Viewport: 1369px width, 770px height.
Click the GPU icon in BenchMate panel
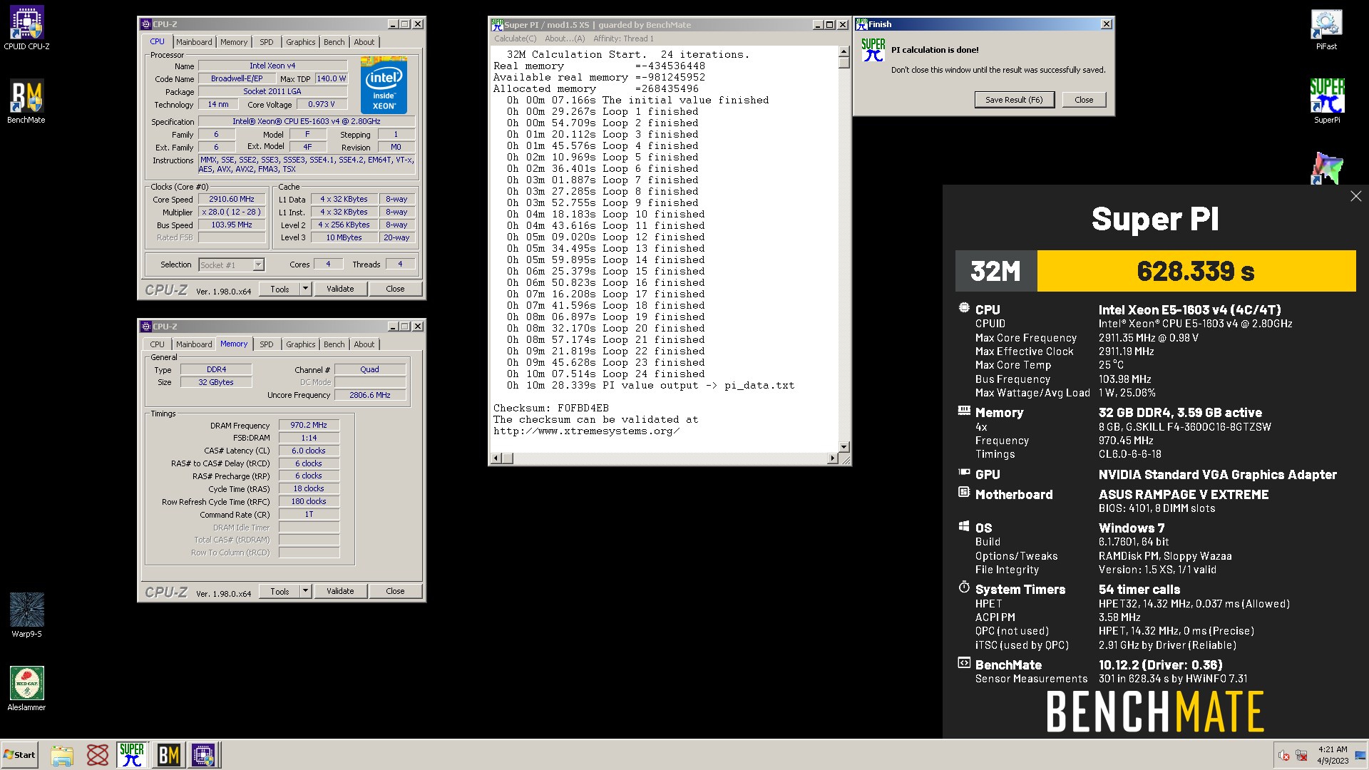[x=964, y=472]
